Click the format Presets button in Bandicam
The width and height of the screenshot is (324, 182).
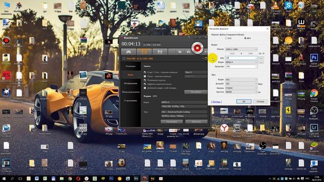(x=196, y=122)
